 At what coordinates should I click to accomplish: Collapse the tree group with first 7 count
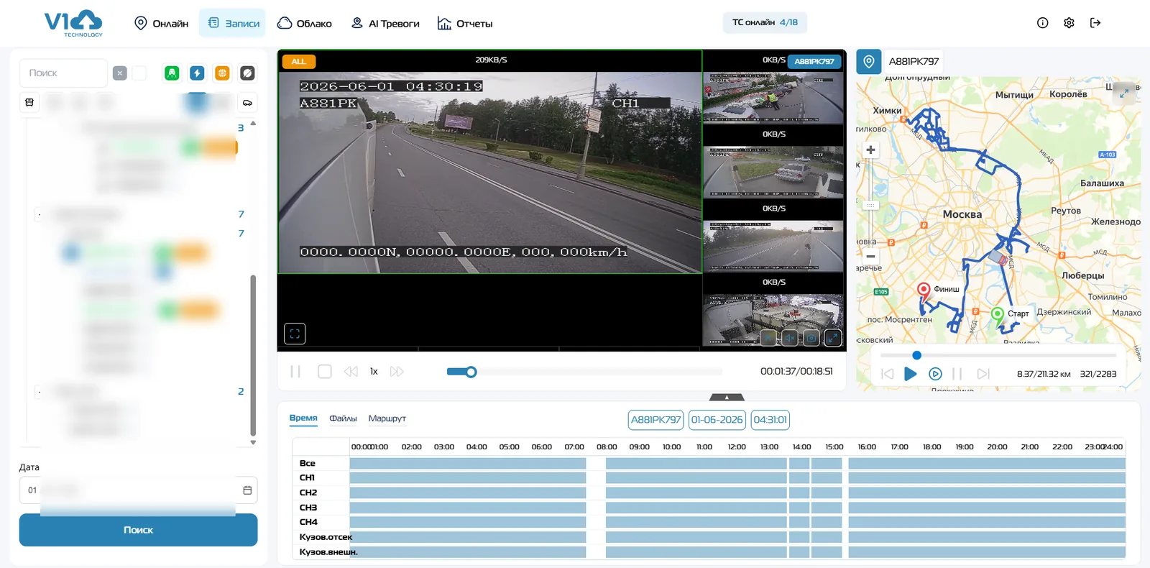(39, 214)
